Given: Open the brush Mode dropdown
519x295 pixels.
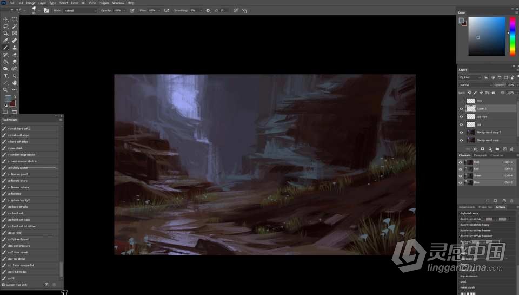Looking at the screenshot, I should [x=80, y=11].
